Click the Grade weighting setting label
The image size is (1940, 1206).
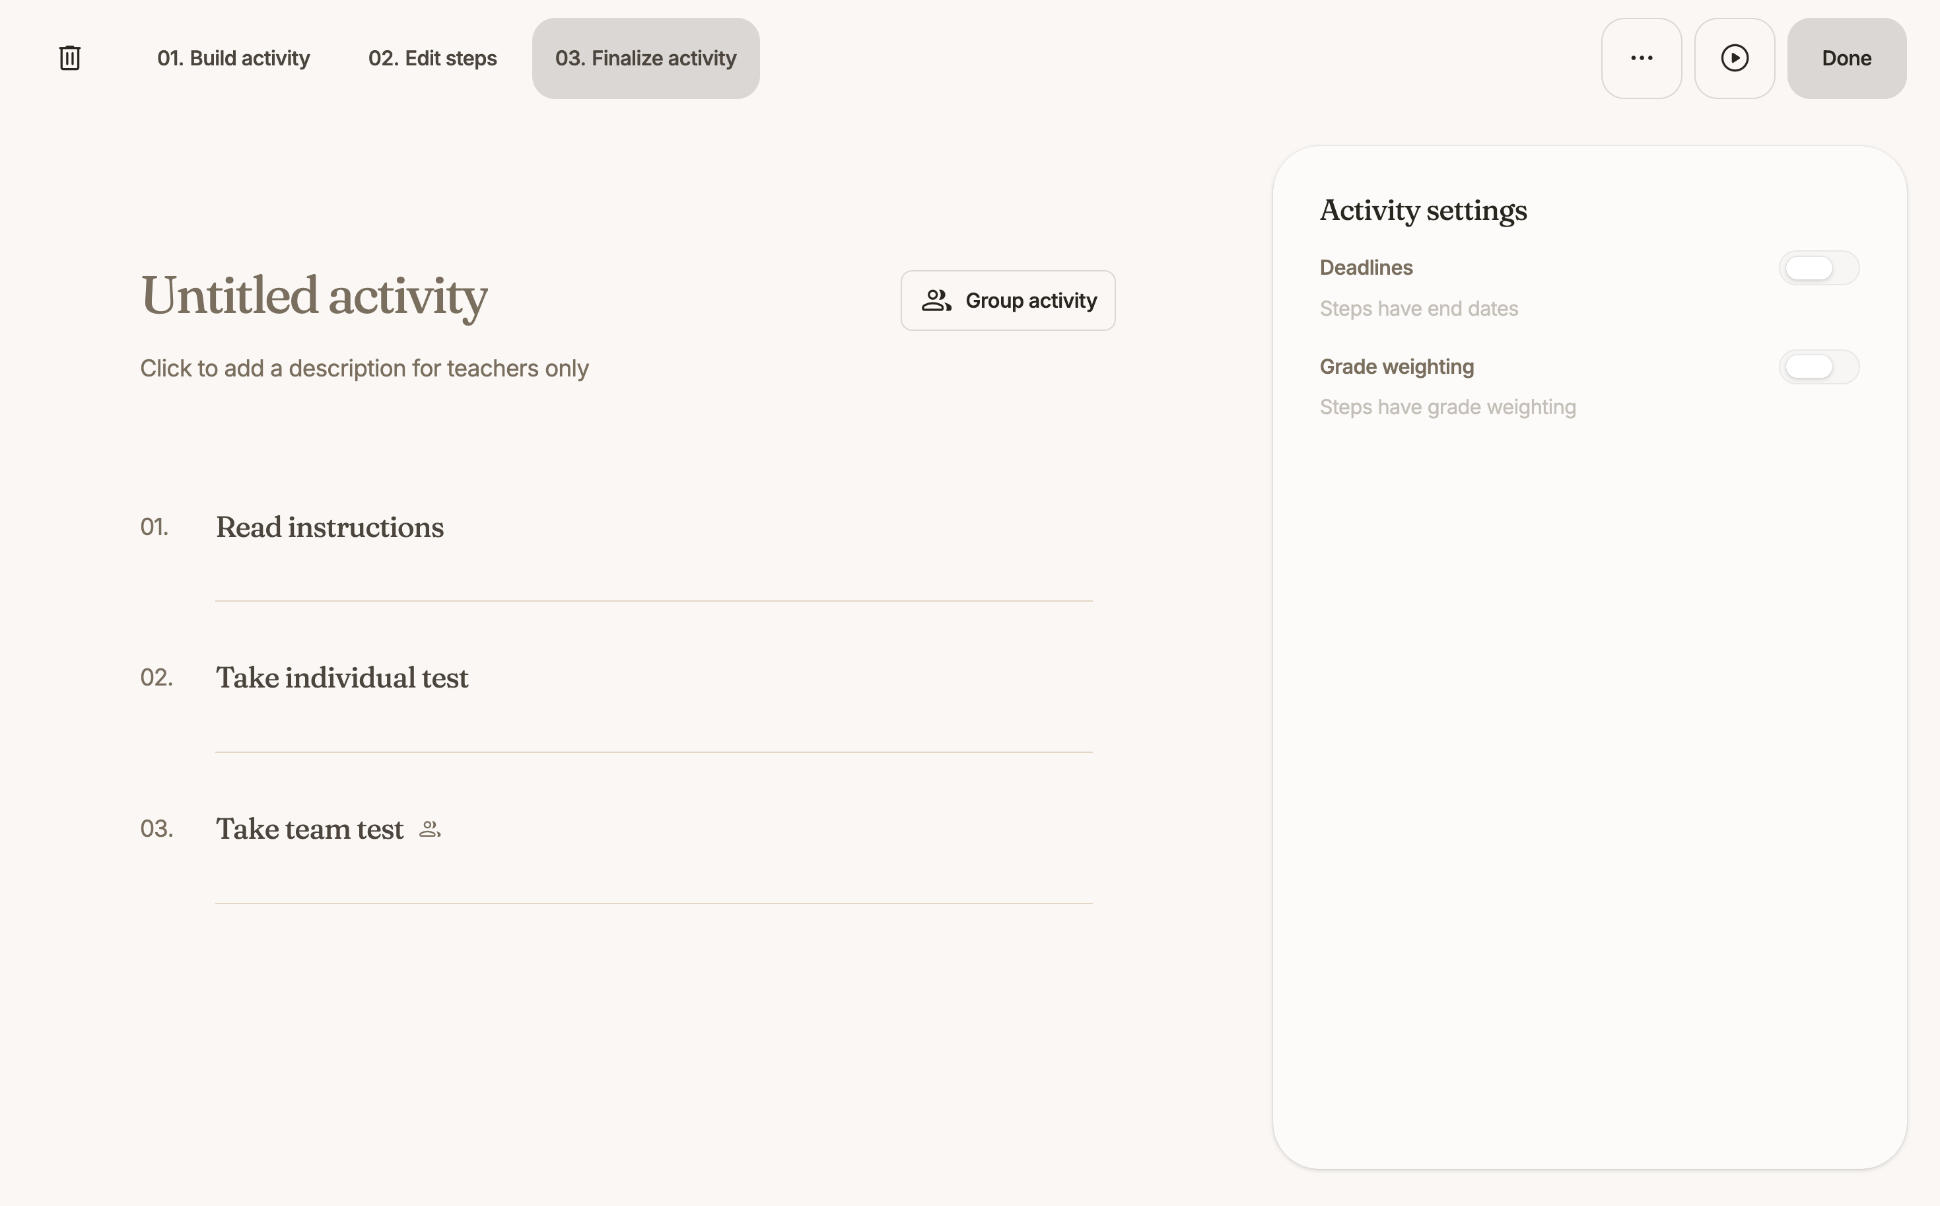click(1396, 367)
